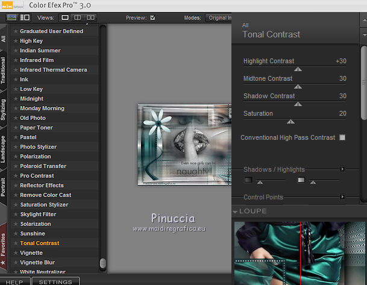
Task: Collapse the LOUPE panel
Action: coord(235,211)
